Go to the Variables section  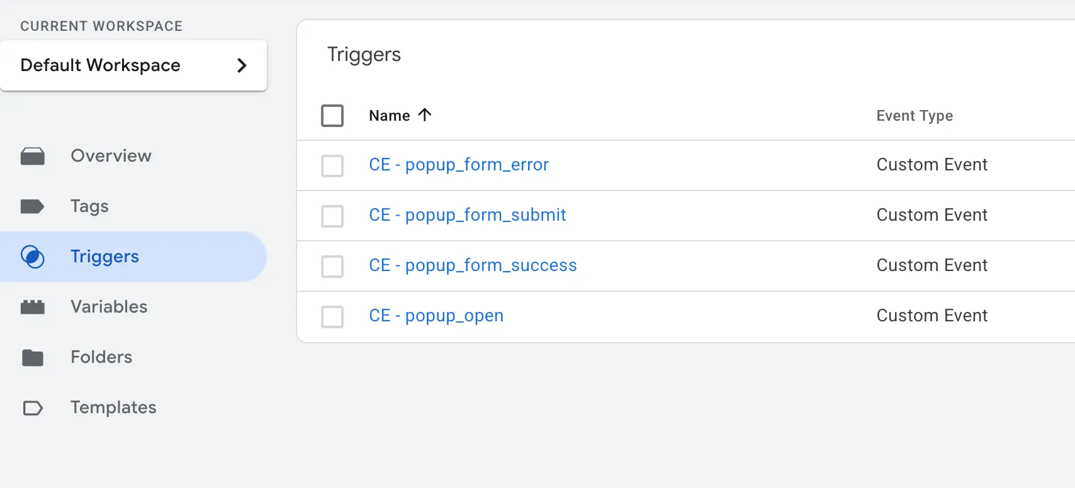[109, 307]
